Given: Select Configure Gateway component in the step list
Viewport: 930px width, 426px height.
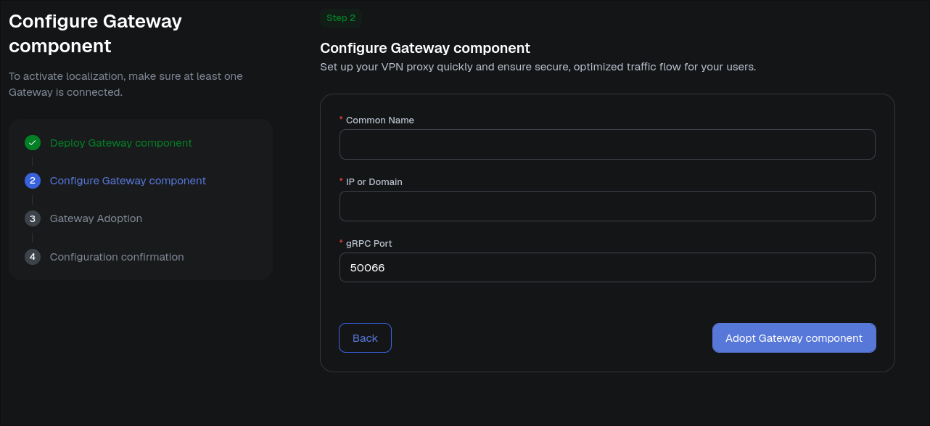Looking at the screenshot, I should 128,181.
